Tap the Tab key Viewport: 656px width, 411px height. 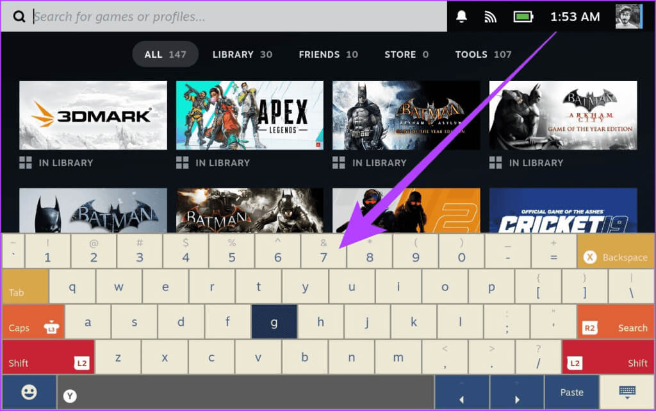point(26,286)
